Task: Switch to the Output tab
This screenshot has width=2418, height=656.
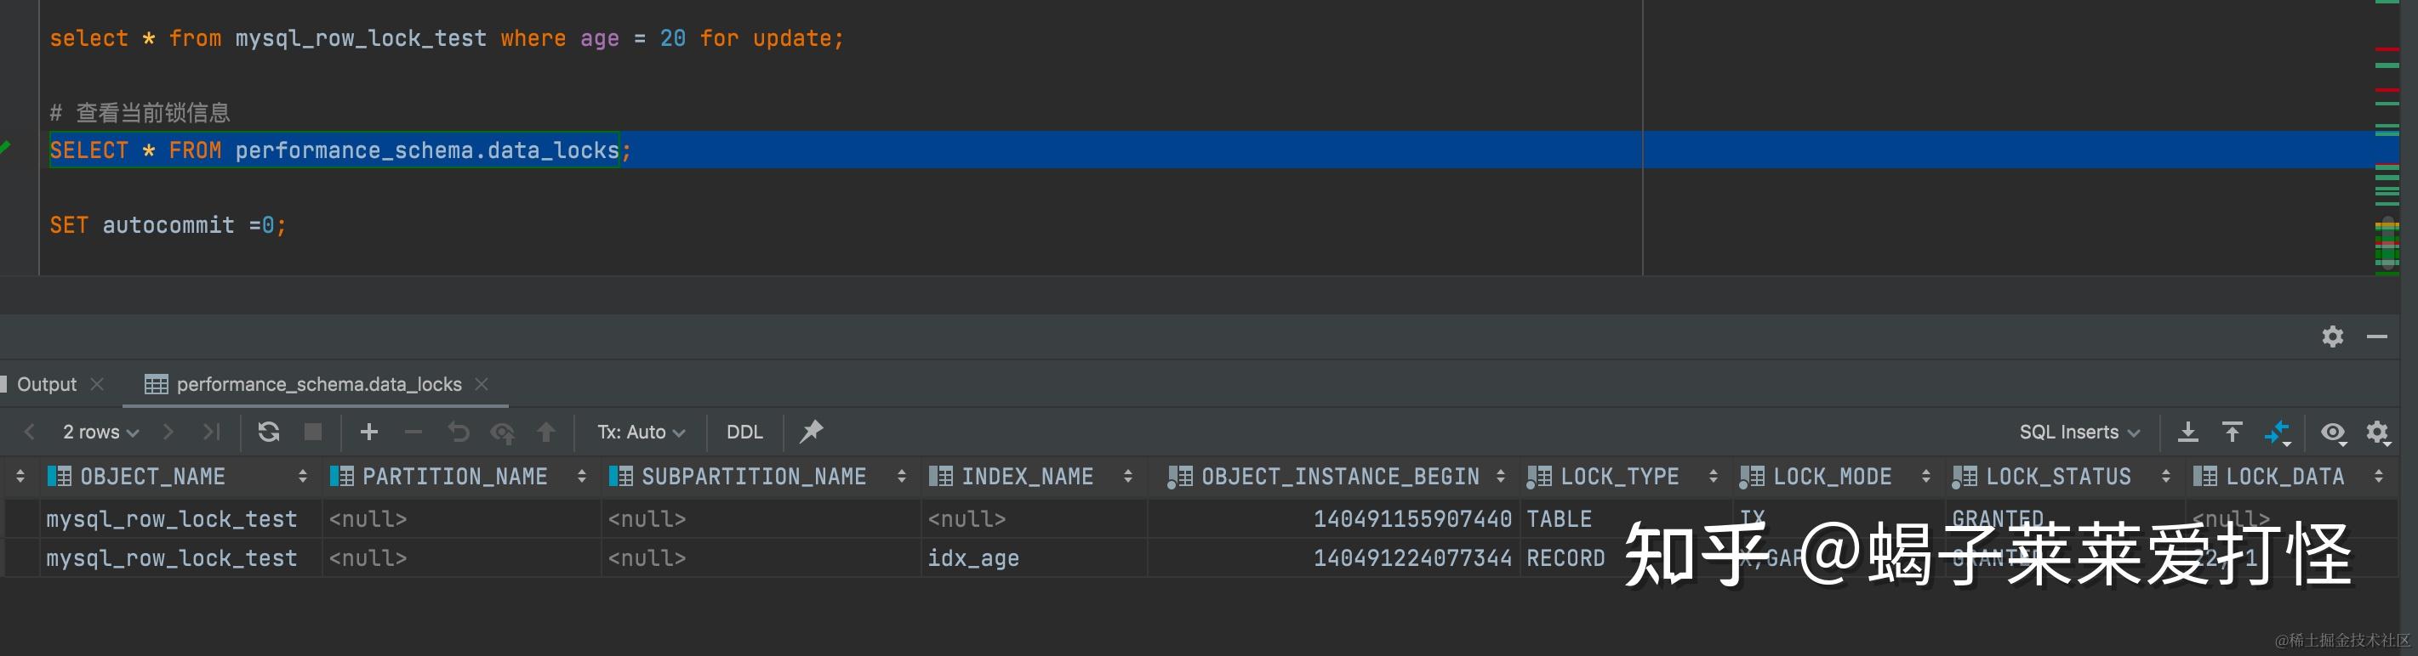Action: point(47,384)
